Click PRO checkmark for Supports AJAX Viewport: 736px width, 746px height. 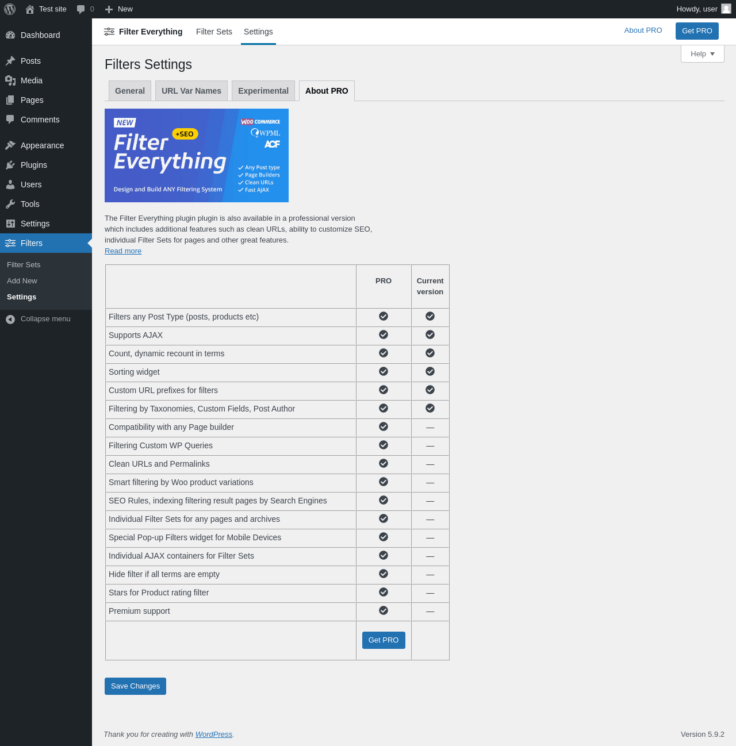click(x=384, y=334)
